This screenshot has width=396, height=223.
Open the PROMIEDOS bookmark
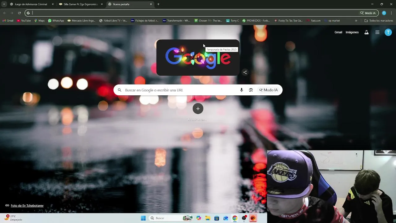(x=256, y=21)
